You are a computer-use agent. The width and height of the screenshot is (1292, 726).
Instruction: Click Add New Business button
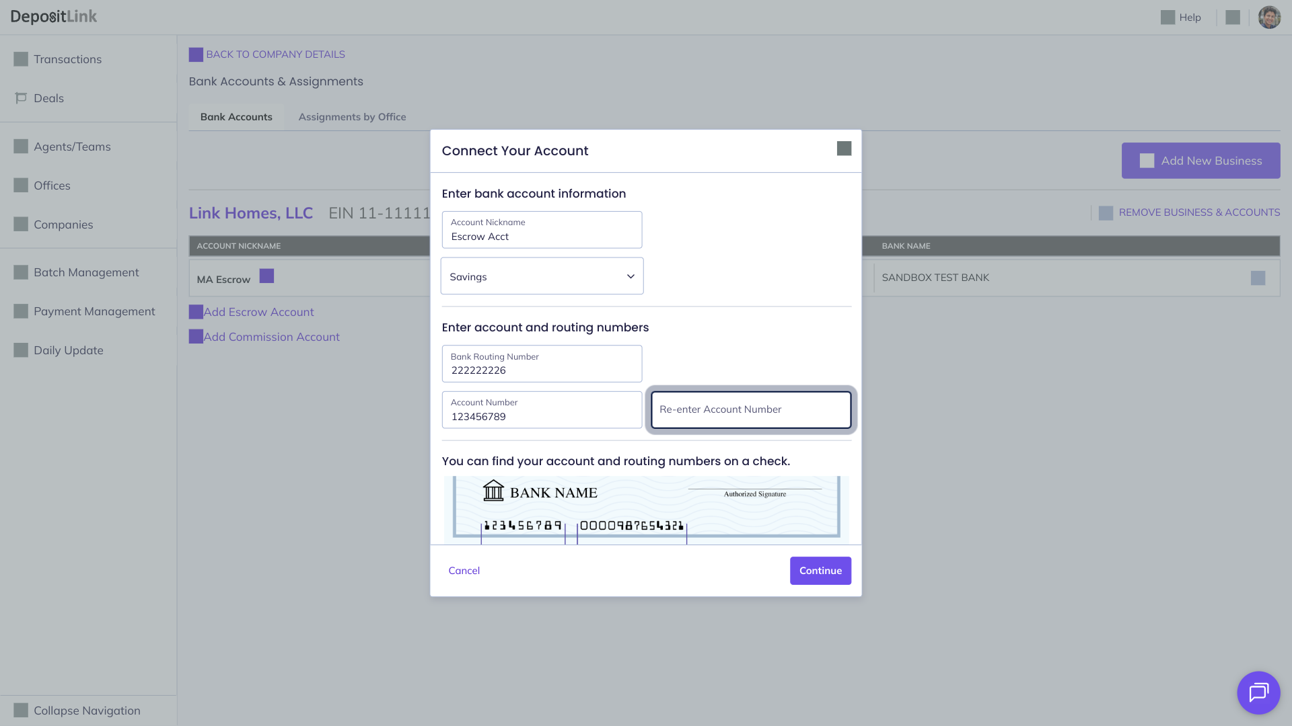1200,161
